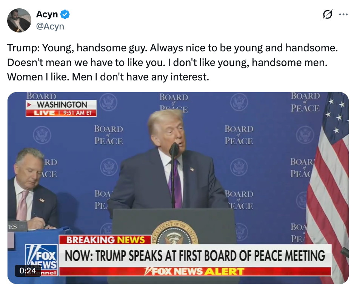
Task: Click the headline about Board of Peace meeting
Action: click(195, 256)
